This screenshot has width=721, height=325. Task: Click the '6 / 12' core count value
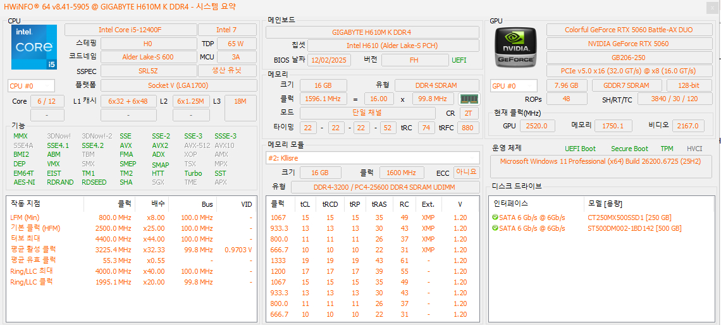[x=48, y=102]
